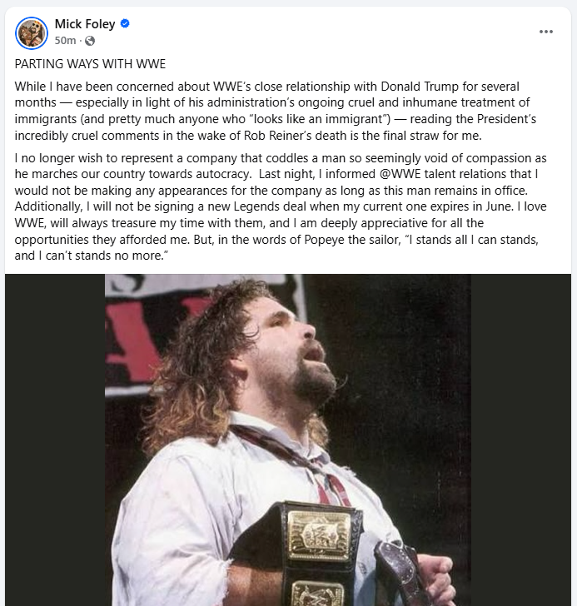Click the paragraph starting 'I no longer wish'

pos(281,206)
